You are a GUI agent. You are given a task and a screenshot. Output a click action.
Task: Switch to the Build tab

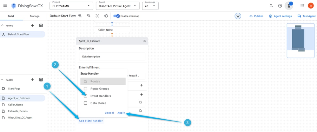coord(11,16)
